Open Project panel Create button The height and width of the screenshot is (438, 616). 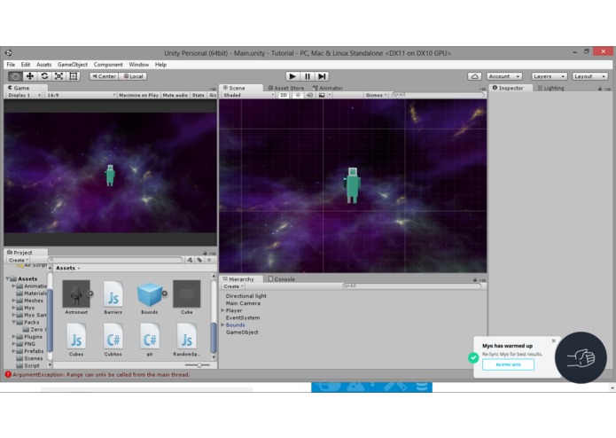click(19, 260)
